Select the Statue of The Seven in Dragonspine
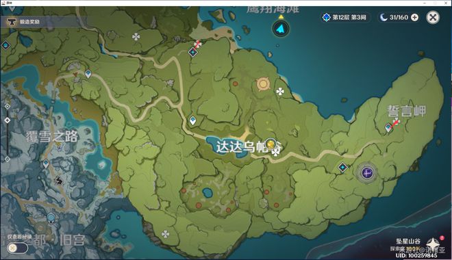 pos(51,218)
